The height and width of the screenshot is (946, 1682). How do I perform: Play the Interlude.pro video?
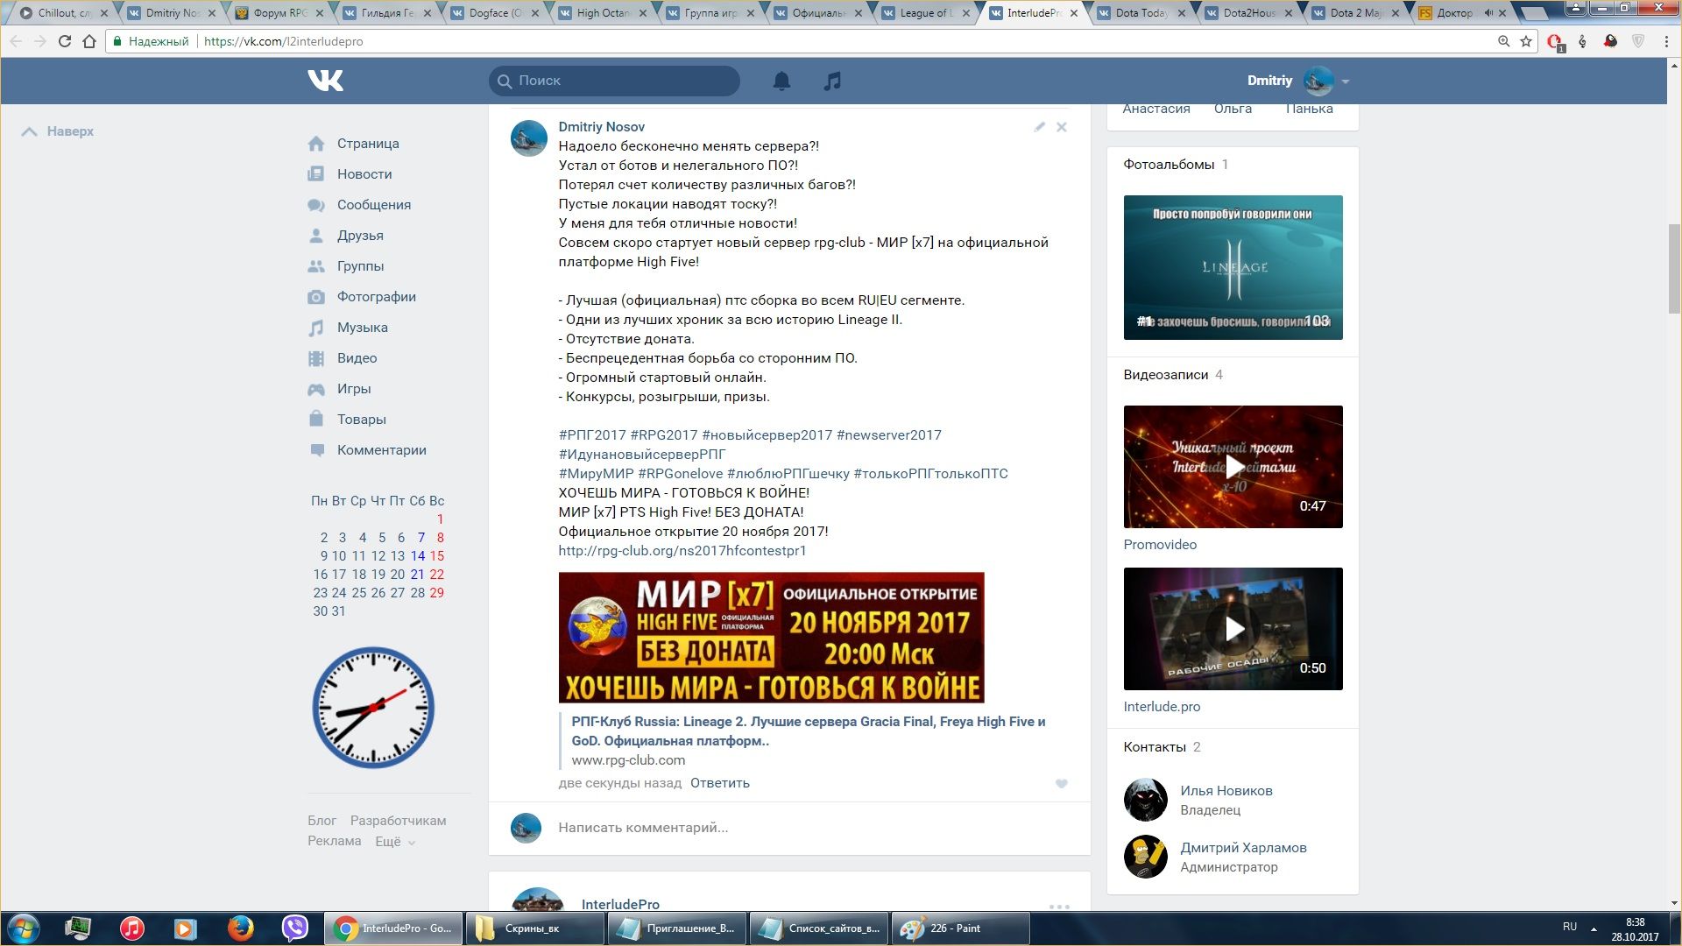click(1233, 628)
